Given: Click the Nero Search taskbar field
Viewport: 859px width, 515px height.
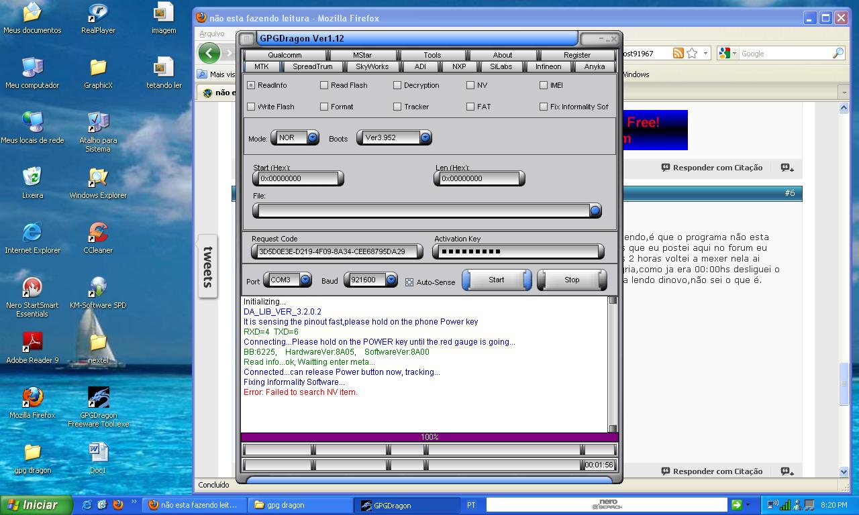Looking at the screenshot, I should coord(607,505).
